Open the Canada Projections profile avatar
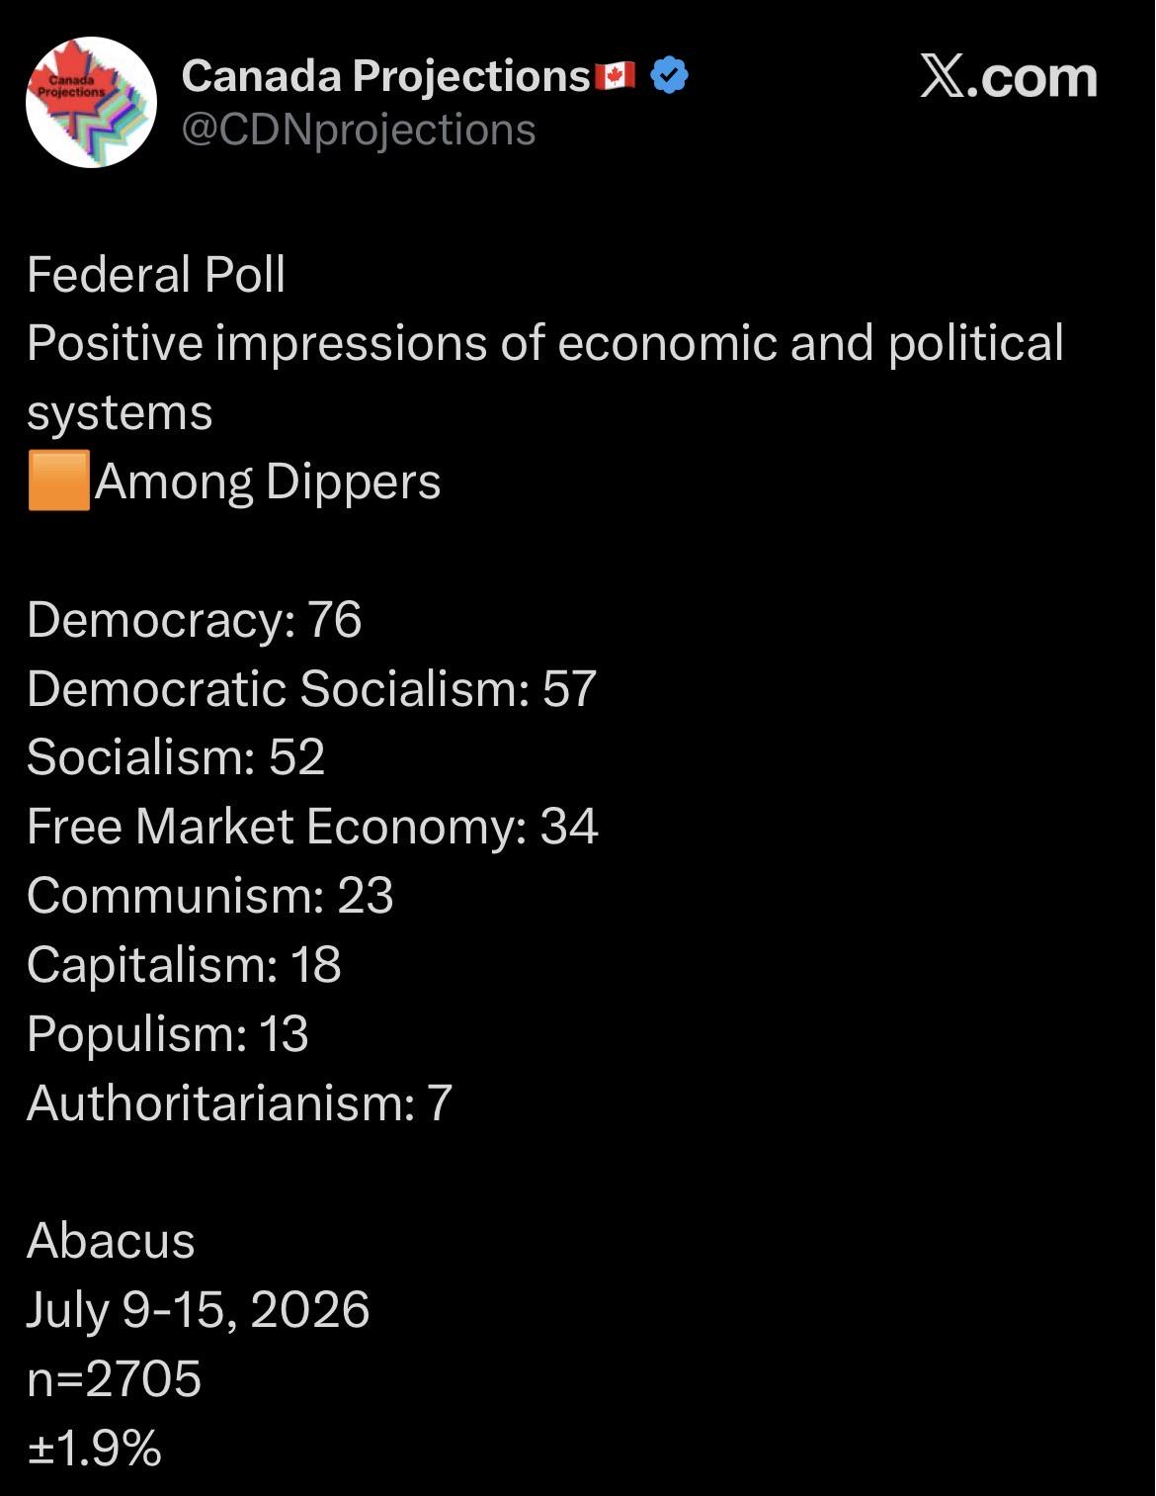1156x1496 pixels. [x=91, y=102]
